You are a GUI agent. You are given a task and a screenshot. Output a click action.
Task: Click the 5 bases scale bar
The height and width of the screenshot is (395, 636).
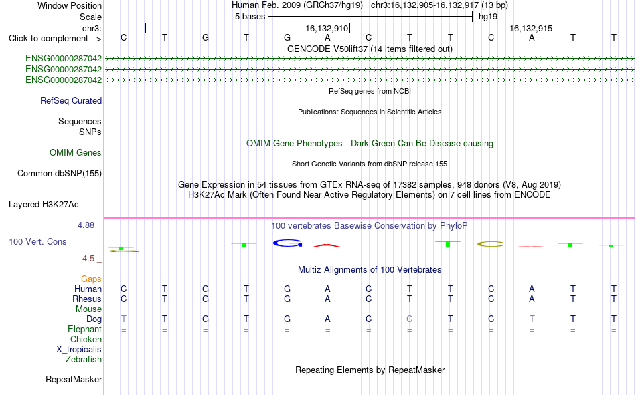click(370, 17)
